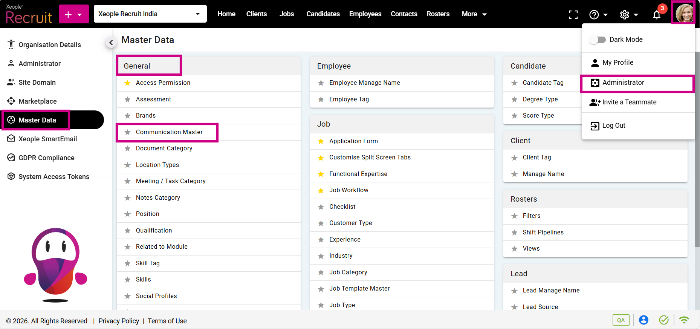This screenshot has width=700, height=329.
Task: Unfavorite Access Permission via its star
Action: coord(128,83)
